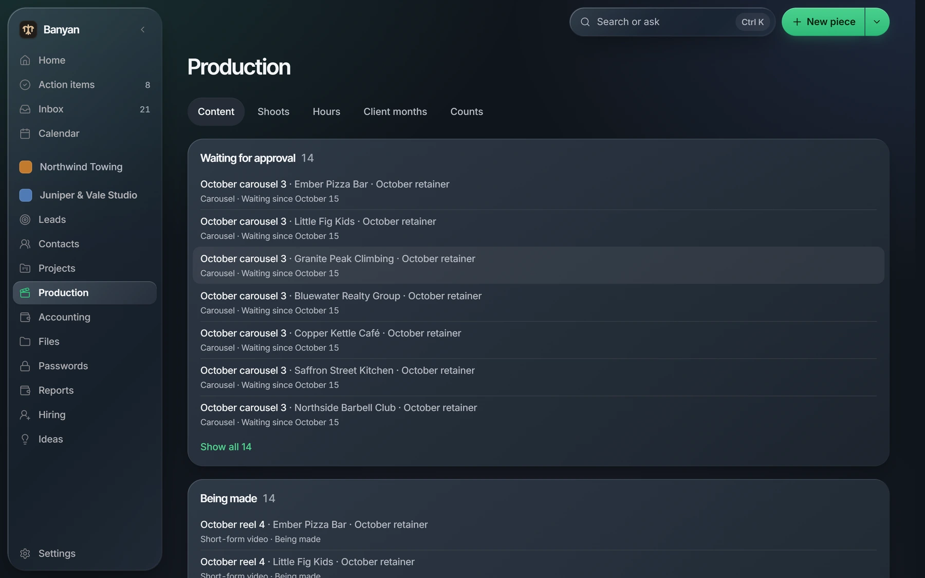Open October carousel 3 for Saffron Street Kitchen

(x=539, y=377)
